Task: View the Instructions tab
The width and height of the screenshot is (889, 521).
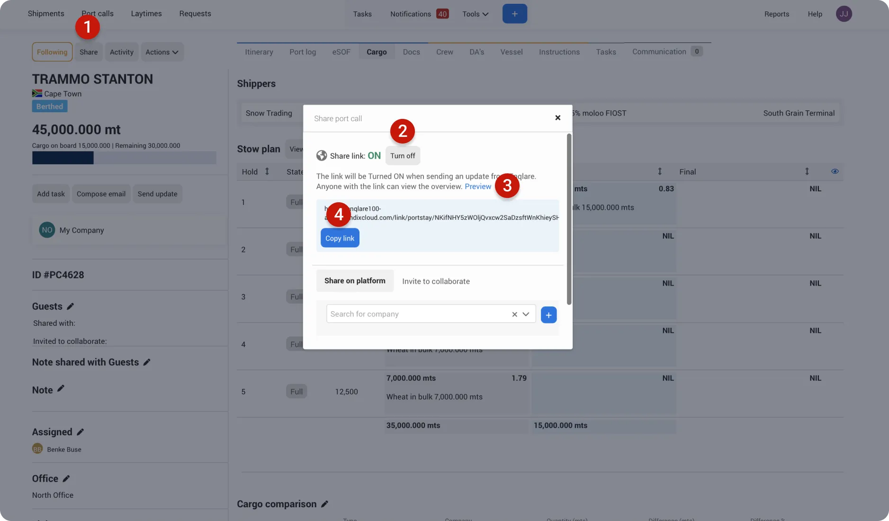Action: [559, 52]
